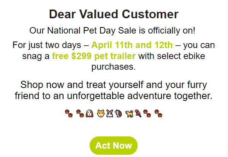Viewport: 228px width, 157px height.
Task: Select the small yellow dog emoji
Action: (129, 114)
